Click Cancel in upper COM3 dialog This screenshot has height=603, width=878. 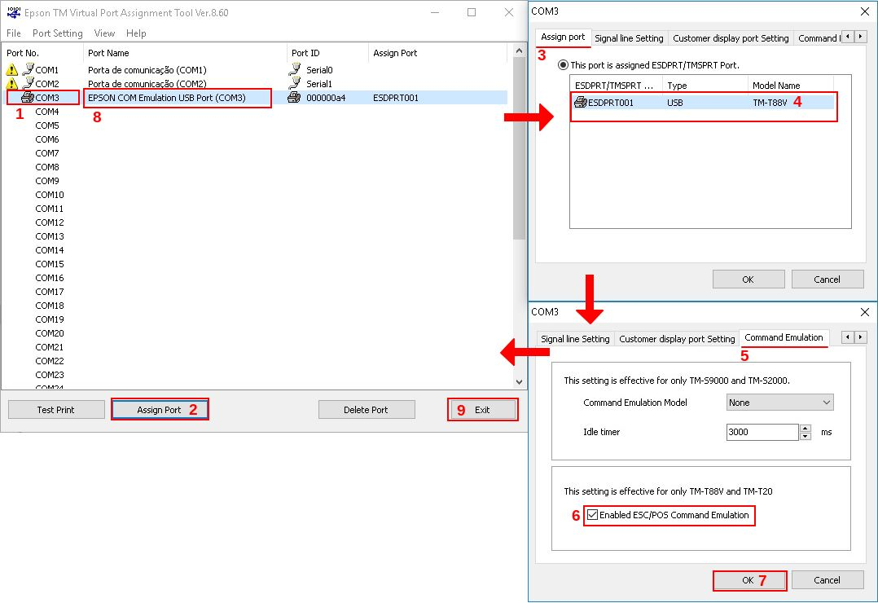pos(827,279)
